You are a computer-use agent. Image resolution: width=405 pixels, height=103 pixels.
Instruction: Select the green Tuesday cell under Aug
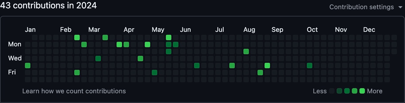point(246,51)
